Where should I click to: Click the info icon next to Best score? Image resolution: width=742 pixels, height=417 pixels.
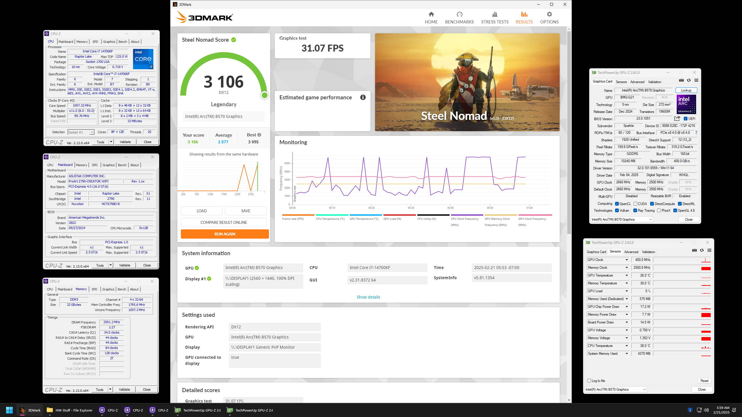pos(259,135)
